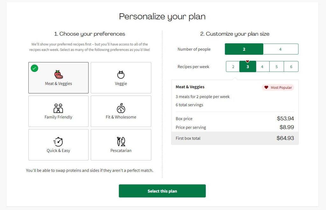The height and width of the screenshot is (210, 326).
Task: Click the heart icon in Most Popular badge
Action: pos(266,87)
